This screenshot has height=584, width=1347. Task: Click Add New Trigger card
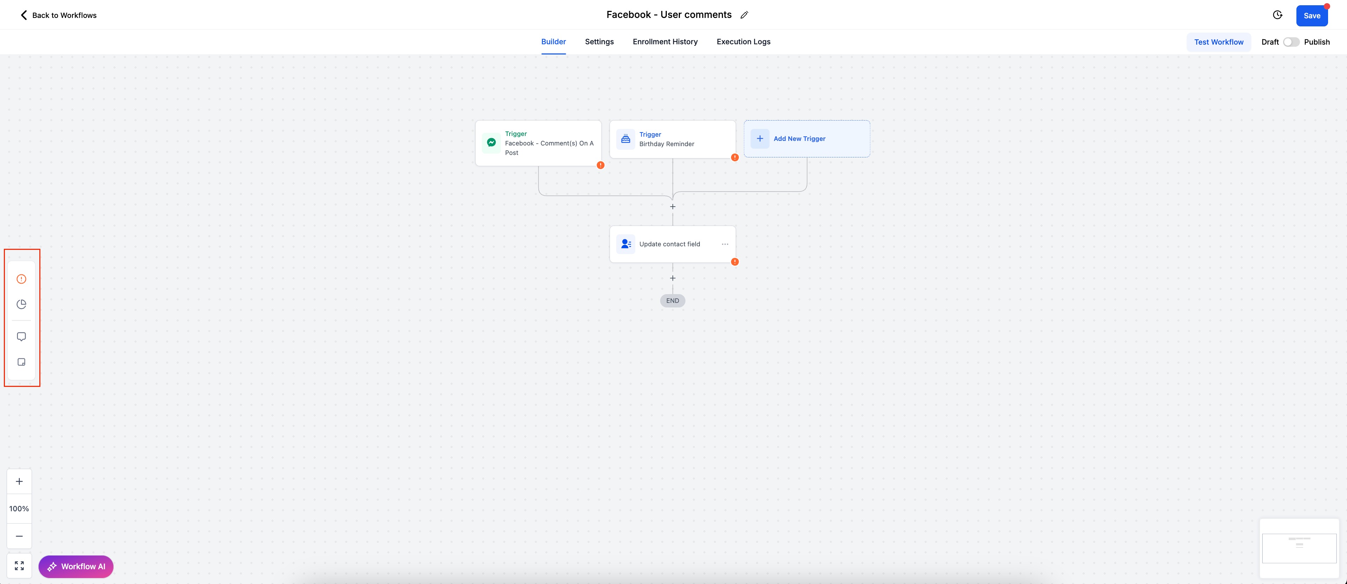coord(807,139)
